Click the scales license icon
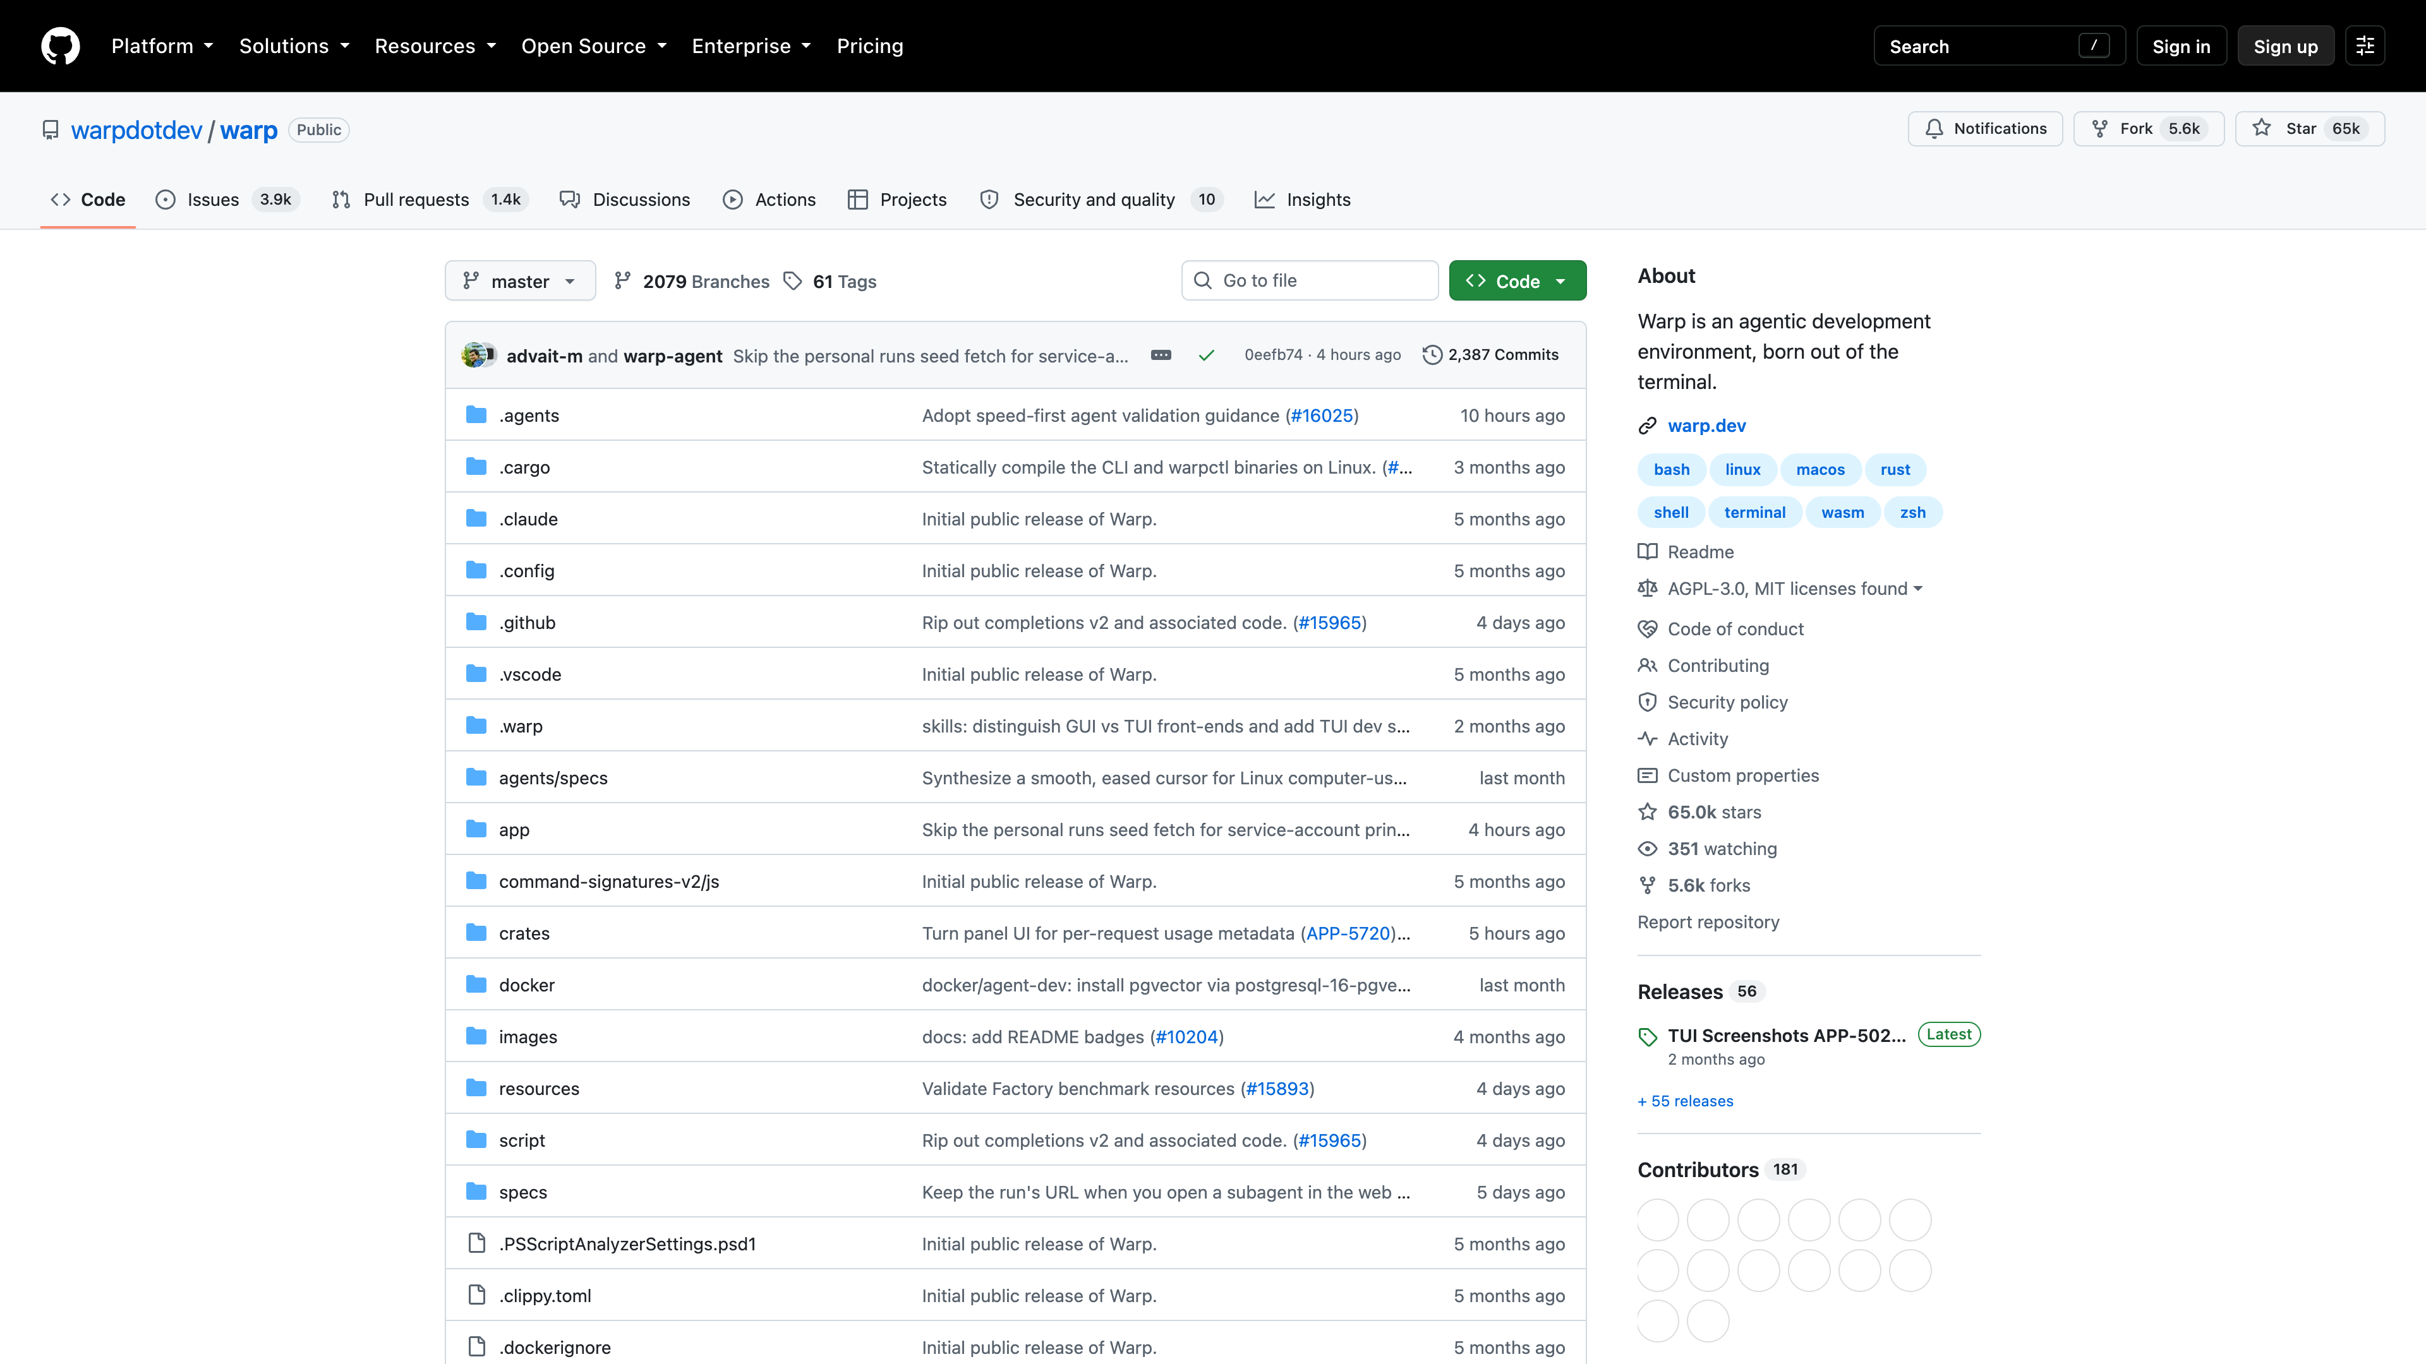The width and height of the screenshot is (2426, 1364). point(1647,589)
